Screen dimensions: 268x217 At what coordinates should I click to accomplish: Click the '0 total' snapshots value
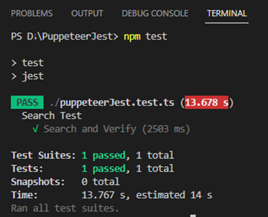tap(100, 182)
